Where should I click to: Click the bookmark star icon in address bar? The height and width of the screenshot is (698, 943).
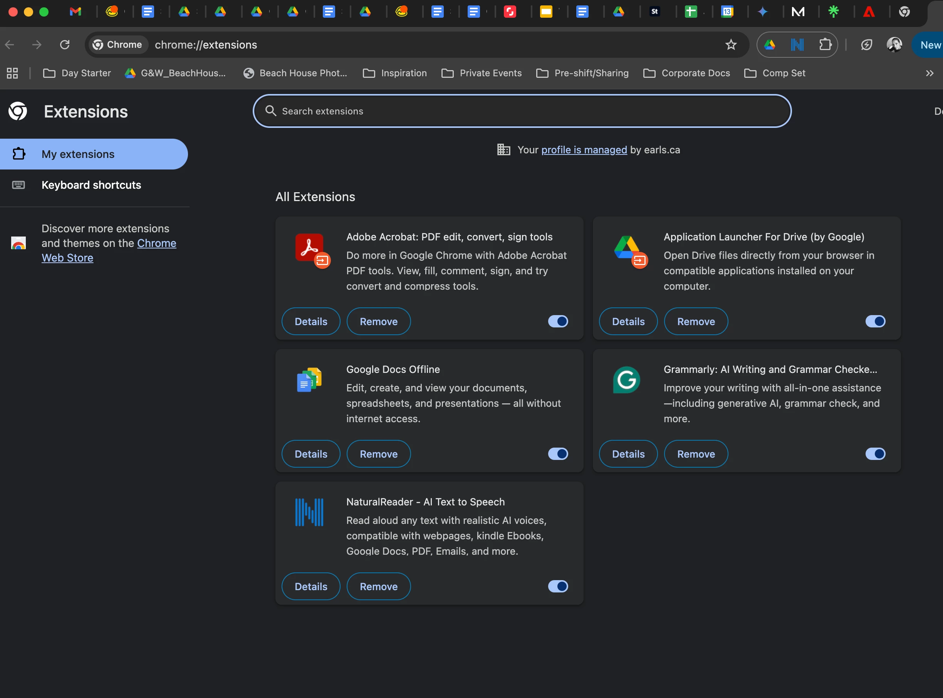(x=731, y=45)
